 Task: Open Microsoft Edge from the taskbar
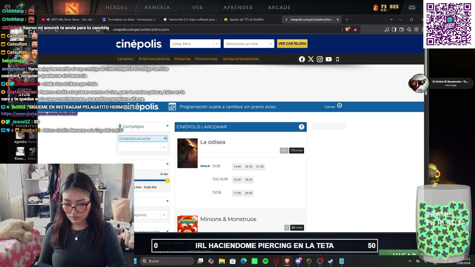243,261
